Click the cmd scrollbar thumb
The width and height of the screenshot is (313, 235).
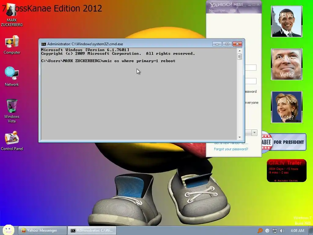[240, 57]
